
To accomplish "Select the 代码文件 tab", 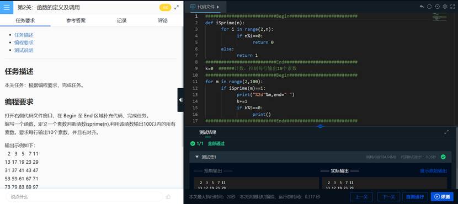I will pos(205,7).
